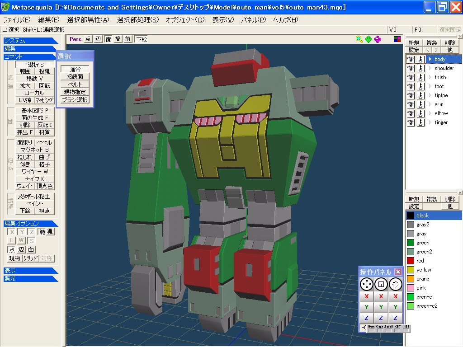Hide the finger object with eye icon
The image size is (463, 347).
click(x=411, y=123)
